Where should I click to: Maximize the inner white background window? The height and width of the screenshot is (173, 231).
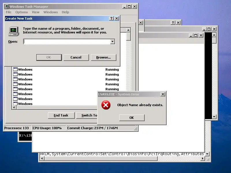pyautogui.click(x=196, y=35)
